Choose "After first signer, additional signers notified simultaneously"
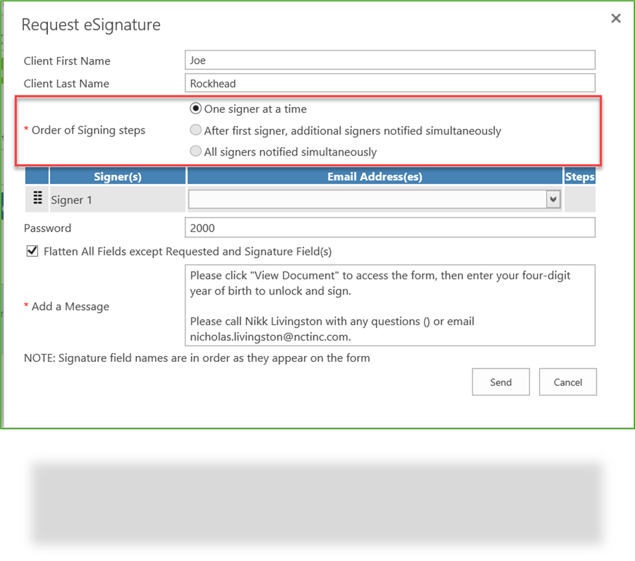 click(x=195, y=130)
